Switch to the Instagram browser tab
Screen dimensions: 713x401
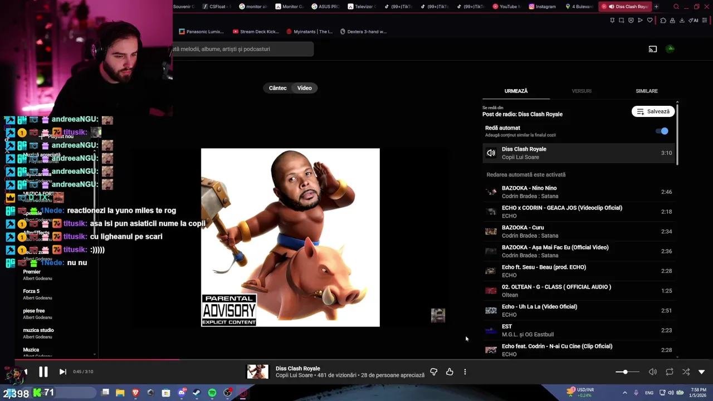(542, 7)
